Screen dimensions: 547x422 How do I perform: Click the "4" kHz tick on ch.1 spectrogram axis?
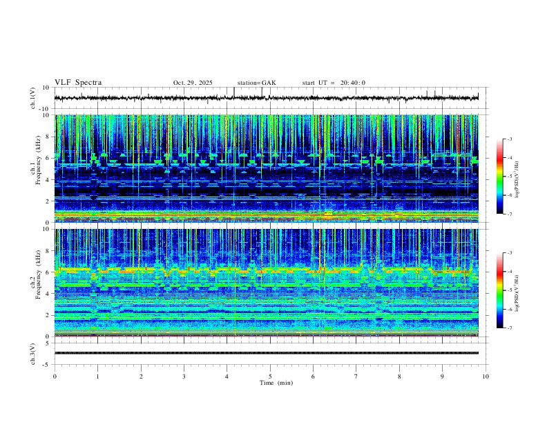click(48, 180)
